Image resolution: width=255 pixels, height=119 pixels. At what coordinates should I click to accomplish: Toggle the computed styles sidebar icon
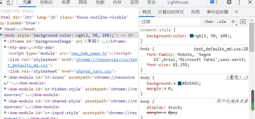point(243,21)
